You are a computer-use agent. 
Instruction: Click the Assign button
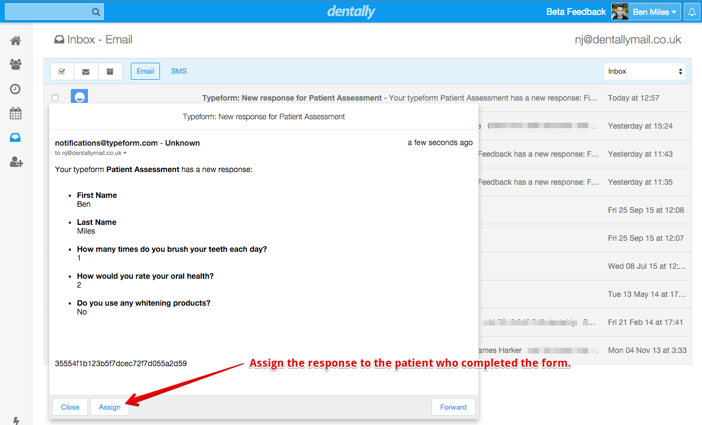click(x=109, y=407)
